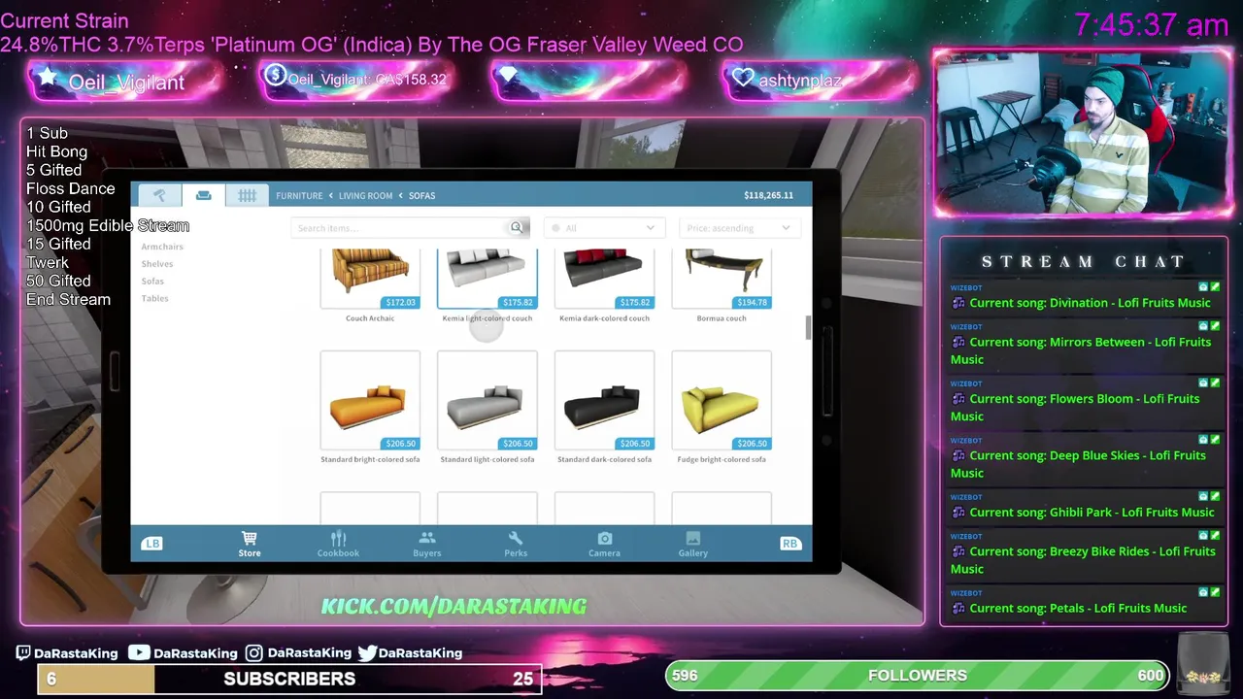Click the YouTube logo icon
This screenshot has height=699, width=1243.
pyautogui.click(x=139, y=653)
